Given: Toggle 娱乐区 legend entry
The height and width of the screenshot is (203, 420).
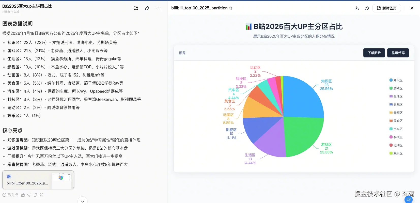Looking at the screenshot, I should tap(396, 153).
